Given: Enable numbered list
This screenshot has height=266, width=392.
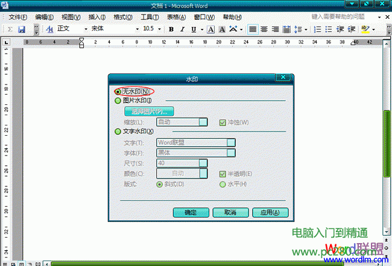Looking at the screenshot, I should [x=317, y=29].
